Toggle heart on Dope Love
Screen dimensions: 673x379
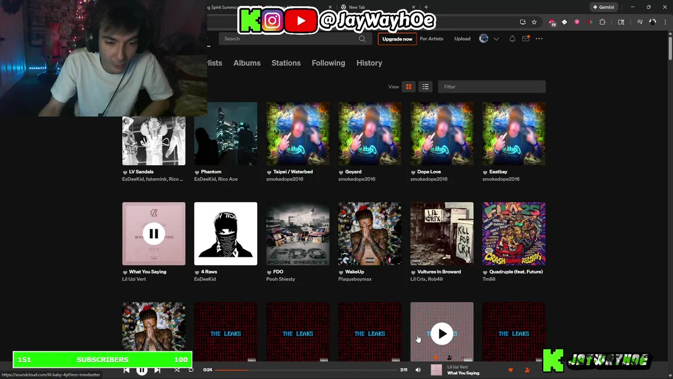413,172
